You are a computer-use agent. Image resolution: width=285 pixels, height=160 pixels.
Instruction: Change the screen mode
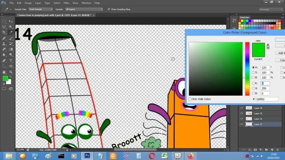tap(11, 88)
